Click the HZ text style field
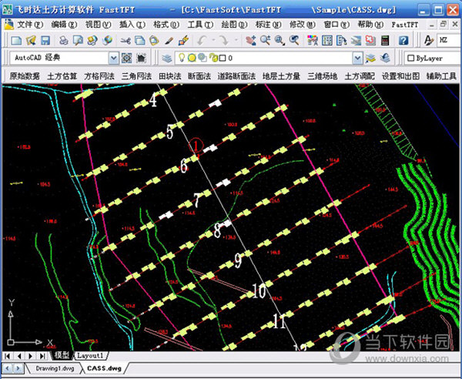The height and width of the screenshot is (379, 462). point(448,40)
